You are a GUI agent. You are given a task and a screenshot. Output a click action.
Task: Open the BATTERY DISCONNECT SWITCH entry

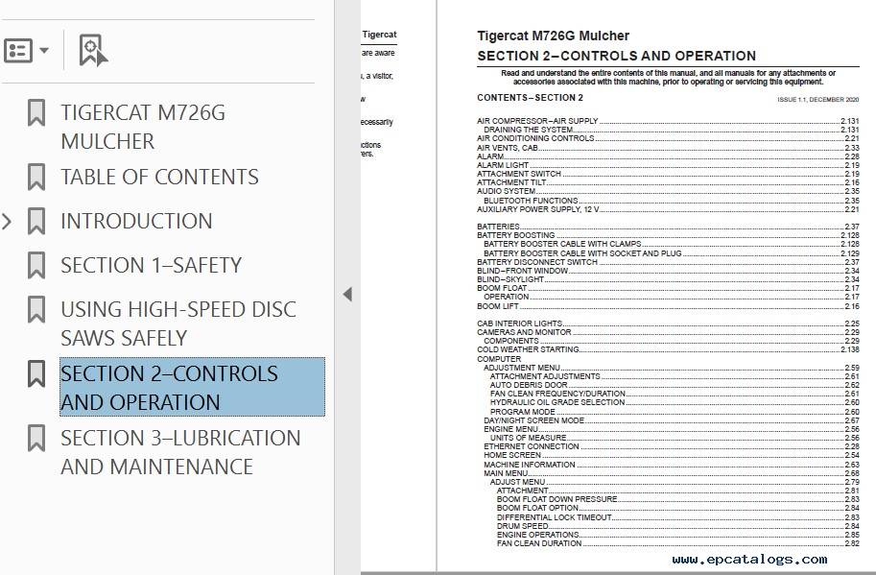tap(668, 262)
